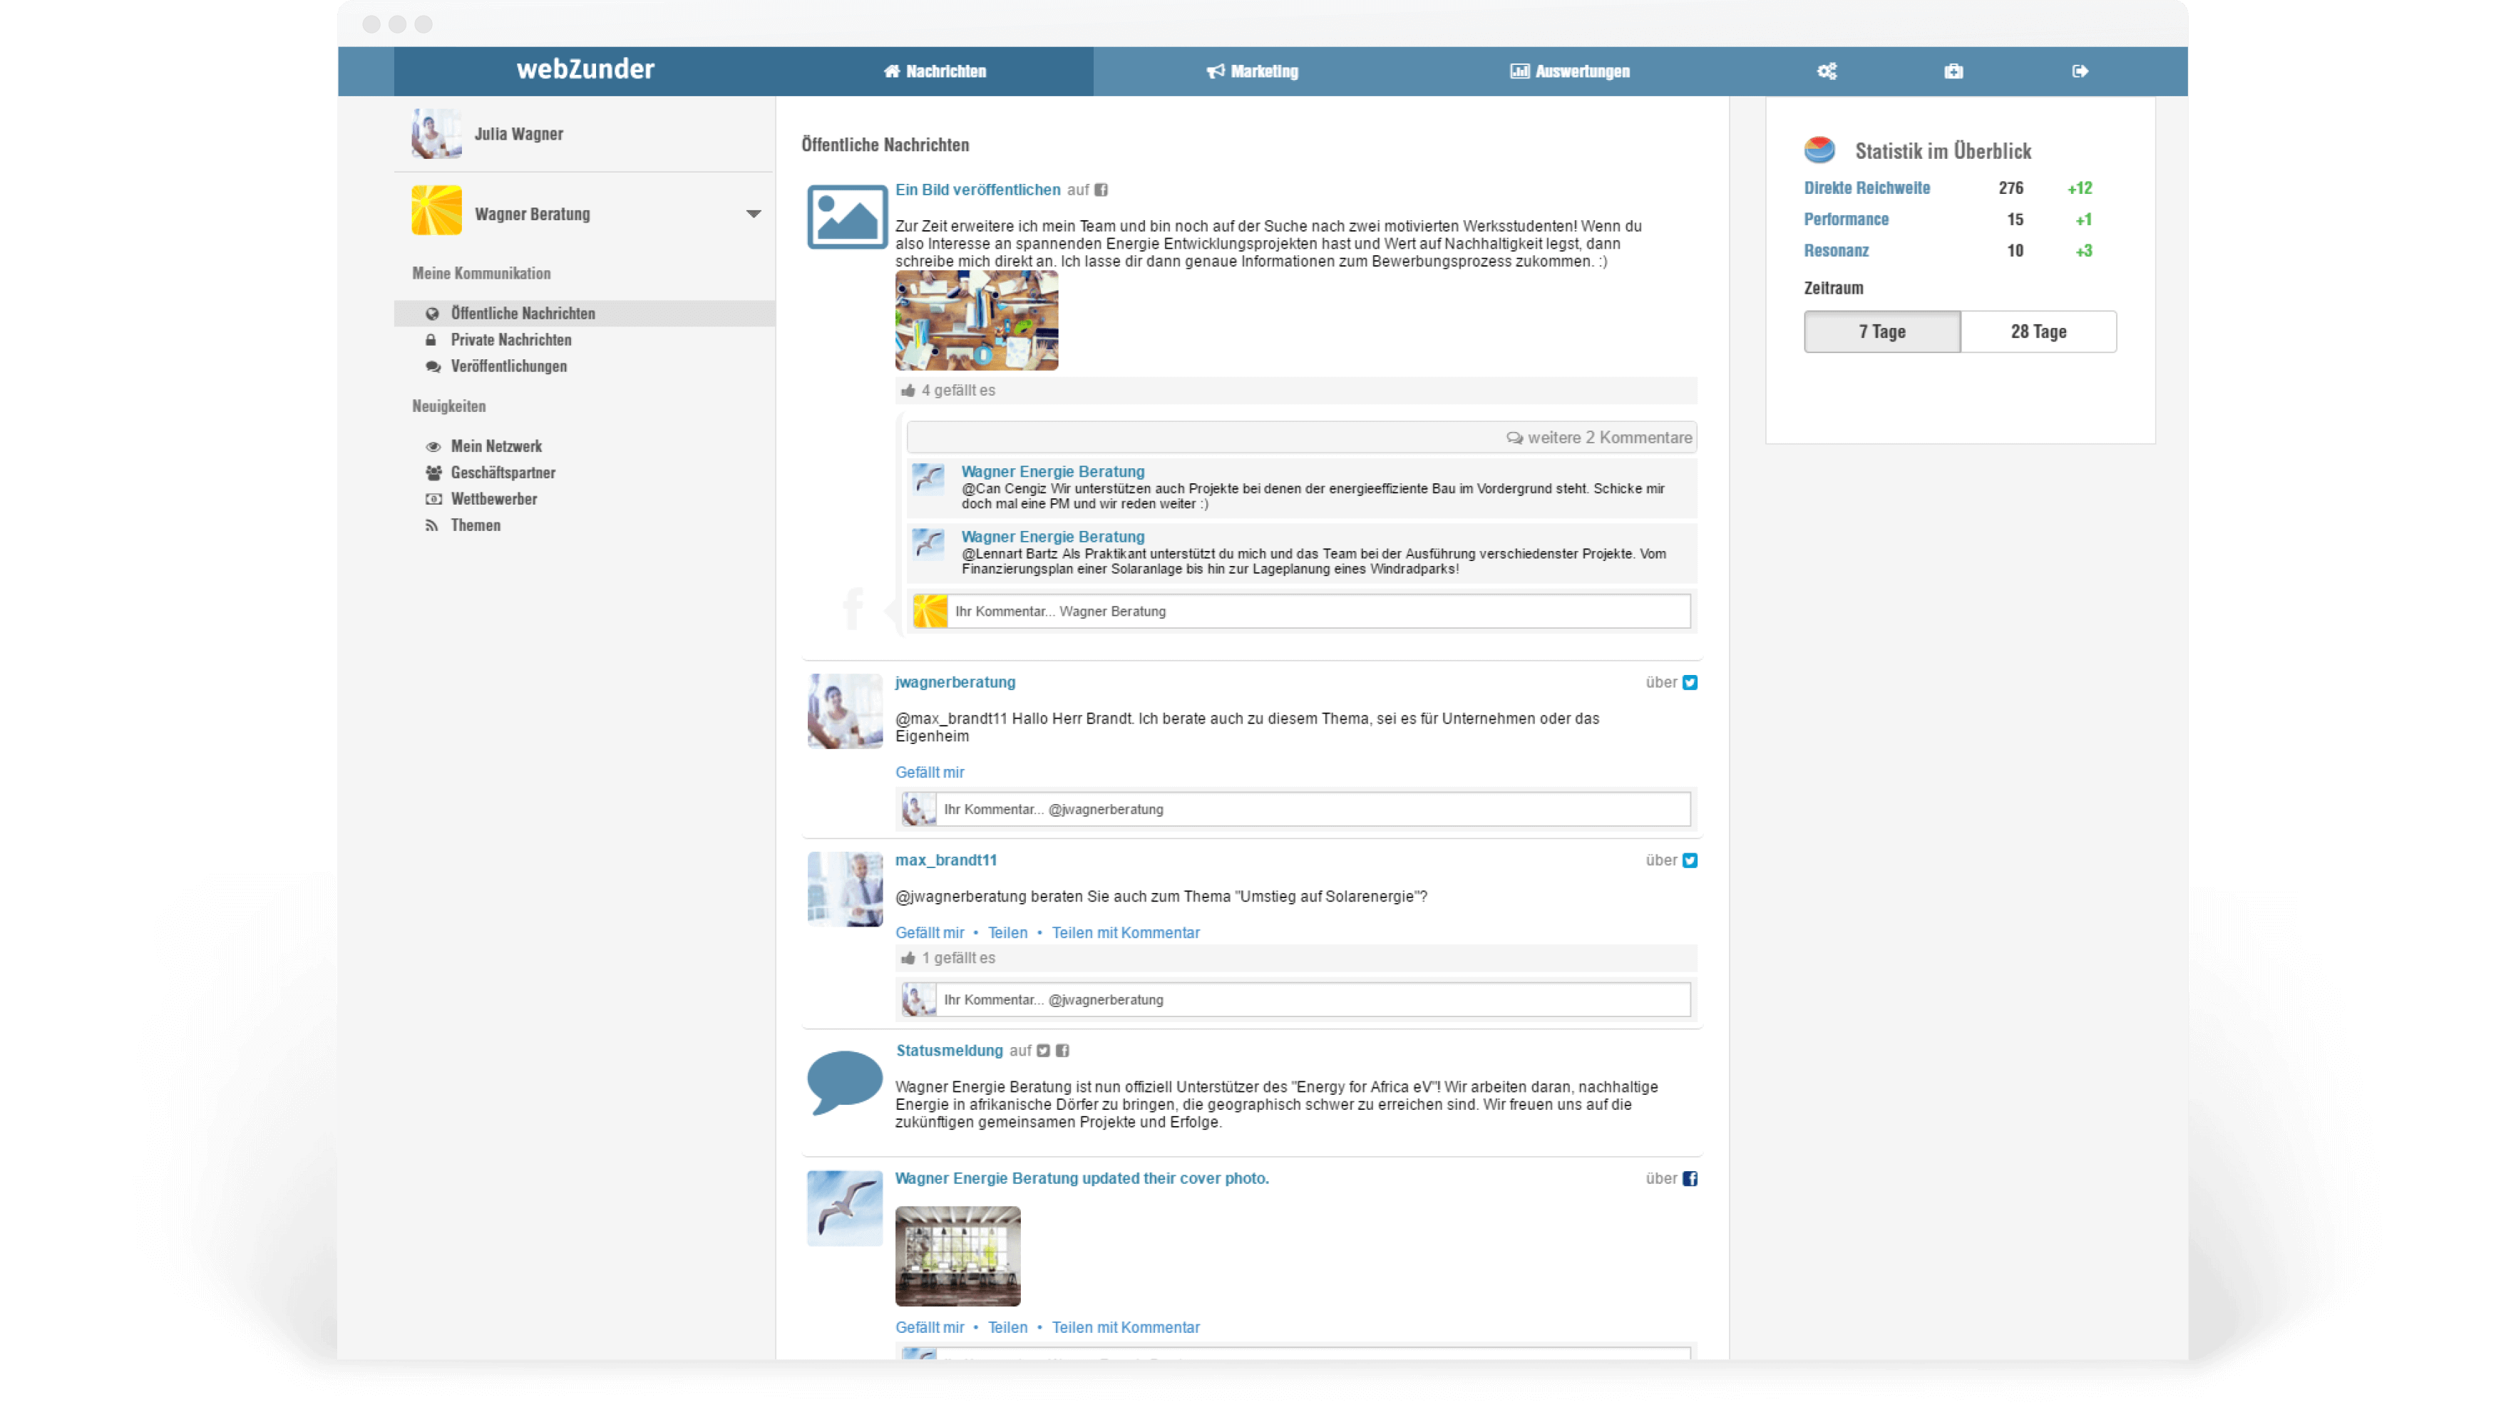Open the Nachrichten tab
Screen dimensions: 2501x1407
point(935,71)
